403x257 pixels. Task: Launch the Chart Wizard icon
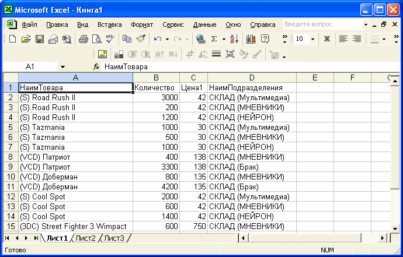(x=251, y=39)
